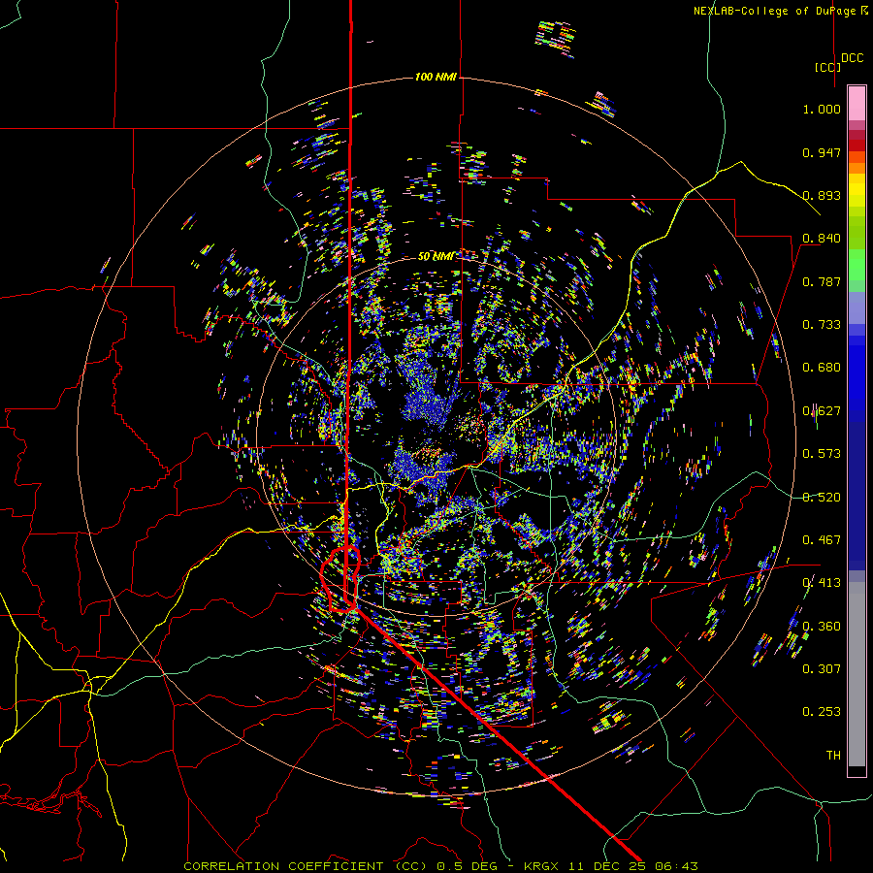Click the 100 NMI range ring label
This screenshot has height=873, width=873.
[436, 77]
